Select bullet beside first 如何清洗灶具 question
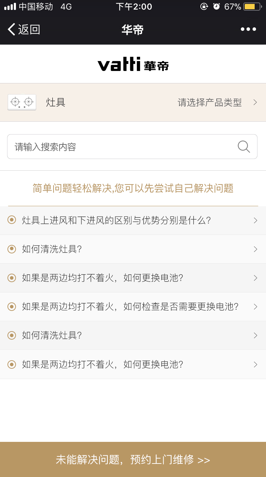This screenshot has width=266, height=477. tap(12, 249)
